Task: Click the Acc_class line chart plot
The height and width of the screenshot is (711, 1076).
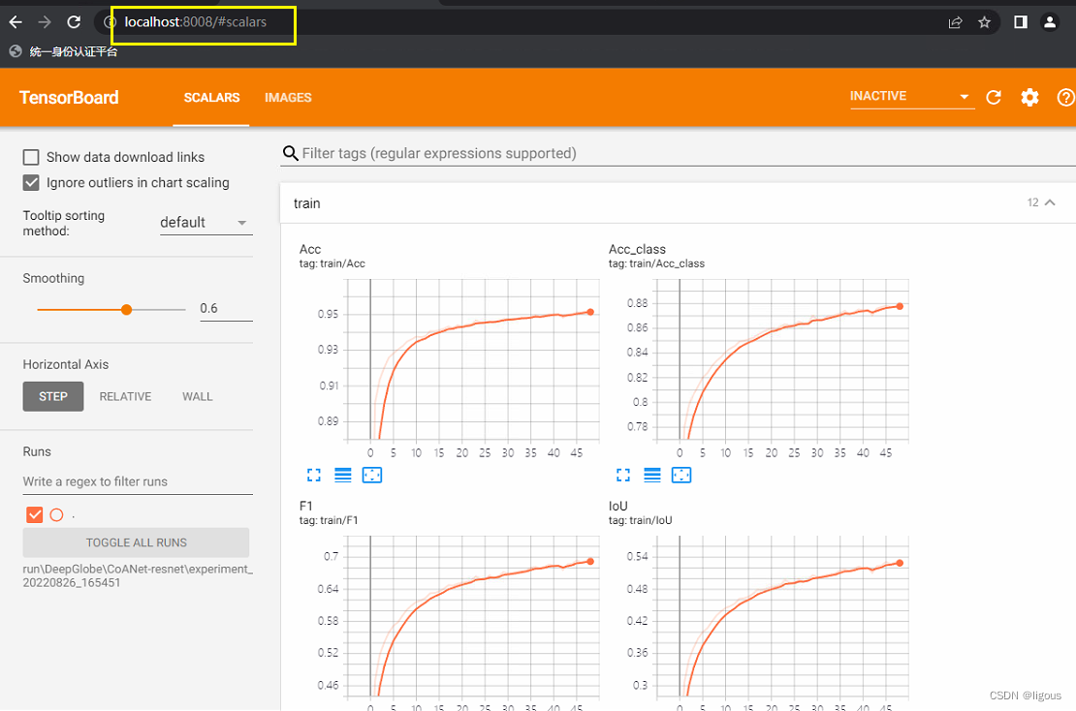Action: (x=782, y=359)
